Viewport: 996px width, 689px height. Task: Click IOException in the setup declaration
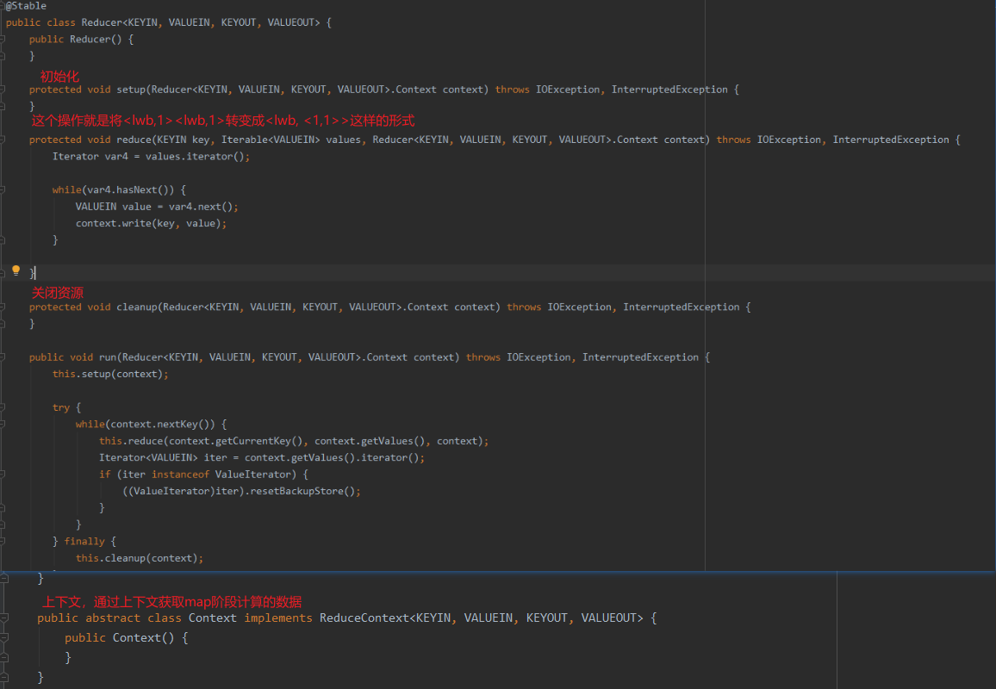(567, 90)
